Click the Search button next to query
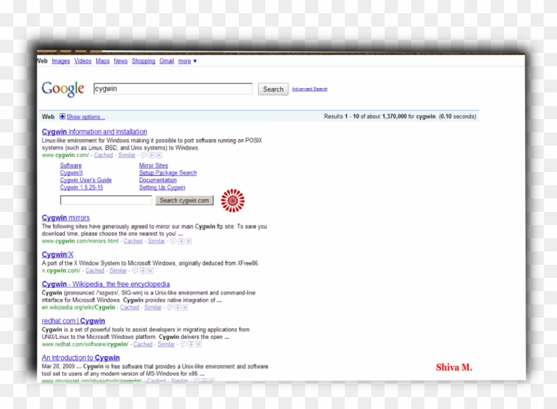Image resolution: width=557 pixels, height=409 pixels. [273, 89]
